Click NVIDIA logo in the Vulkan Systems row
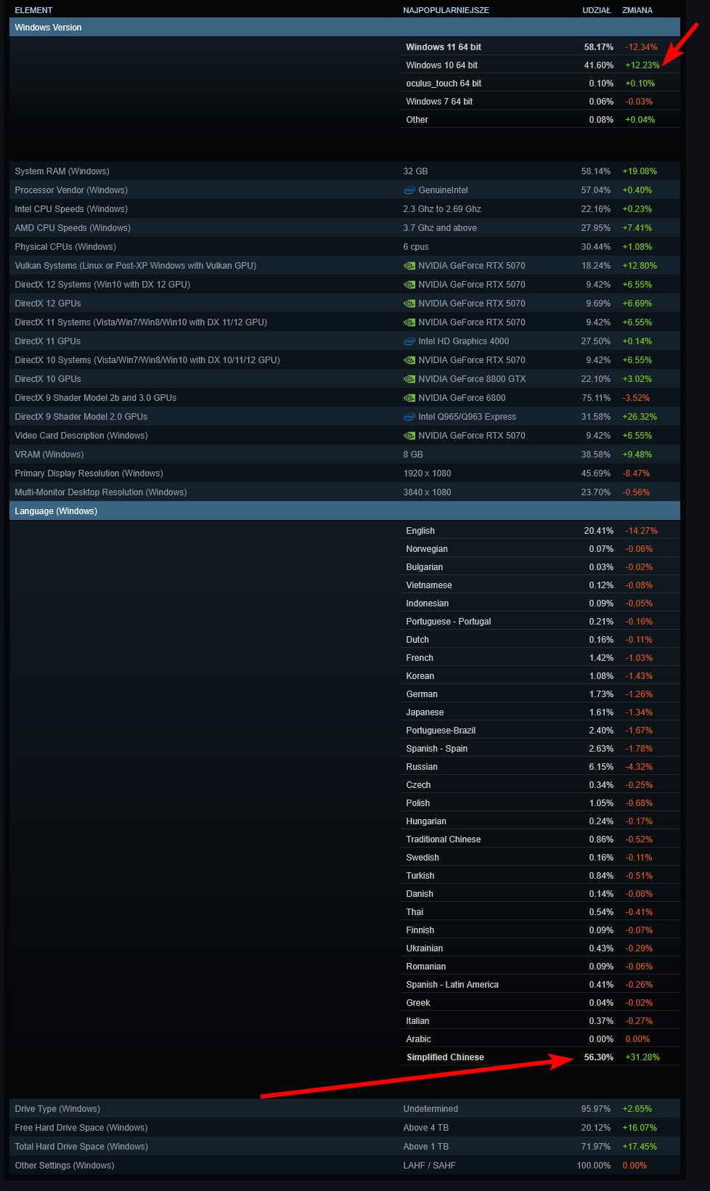710x1191 pixels. pyautogui.click(x=409, y=266)
